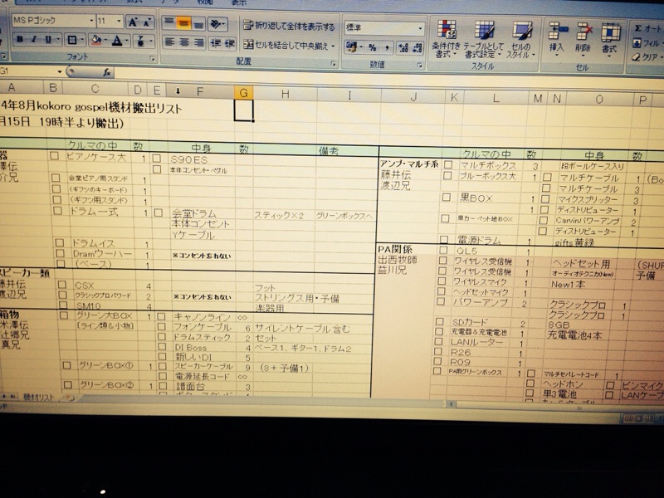This screenshot has height=498, width=664.
Task: Toggle bold formatting in the font group
Action: click(17, 41)
